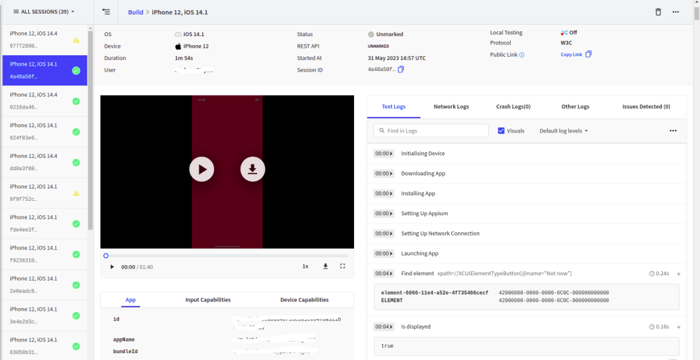This screenshot has height=360, width=700.
Task: Click the trash delete icon in header
Action: [x=658, y=12]
